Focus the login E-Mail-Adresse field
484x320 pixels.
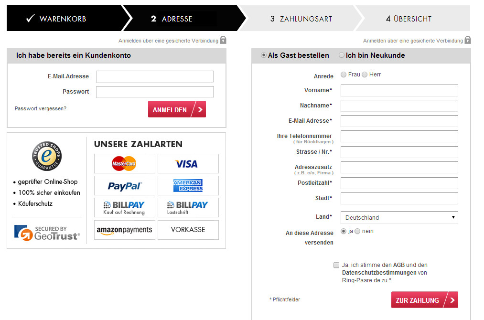click(154, 76)
